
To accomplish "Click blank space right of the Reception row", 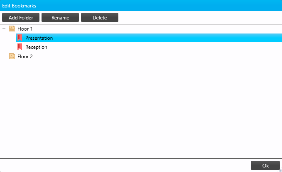I will click(166, 47).
